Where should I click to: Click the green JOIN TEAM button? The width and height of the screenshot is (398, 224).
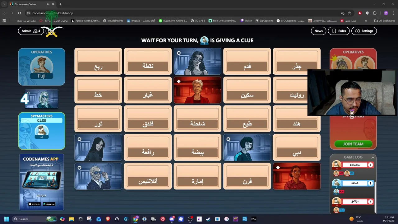tap(353, 144)
